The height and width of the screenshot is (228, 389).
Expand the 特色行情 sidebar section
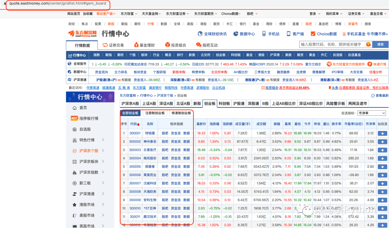pos(103,140)
